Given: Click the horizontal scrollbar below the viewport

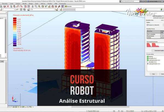Looking at the screenshot, I should 100,107.
